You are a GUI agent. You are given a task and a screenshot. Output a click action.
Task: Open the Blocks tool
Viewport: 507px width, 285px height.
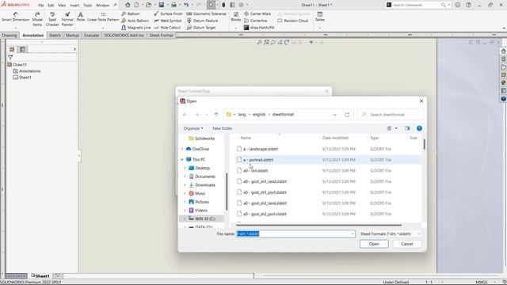(x=236, y=17)
